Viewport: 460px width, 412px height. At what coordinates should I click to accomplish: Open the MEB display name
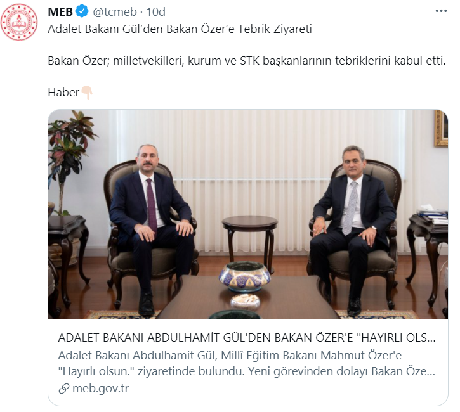point(60,11)
